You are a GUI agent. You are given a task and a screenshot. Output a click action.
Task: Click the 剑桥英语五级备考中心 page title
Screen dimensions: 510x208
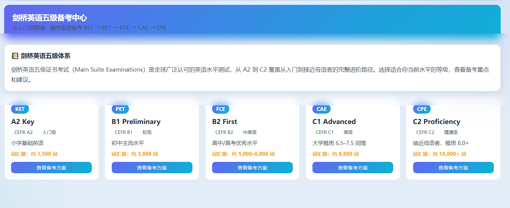pyautogui.click(x=49, y=18)
